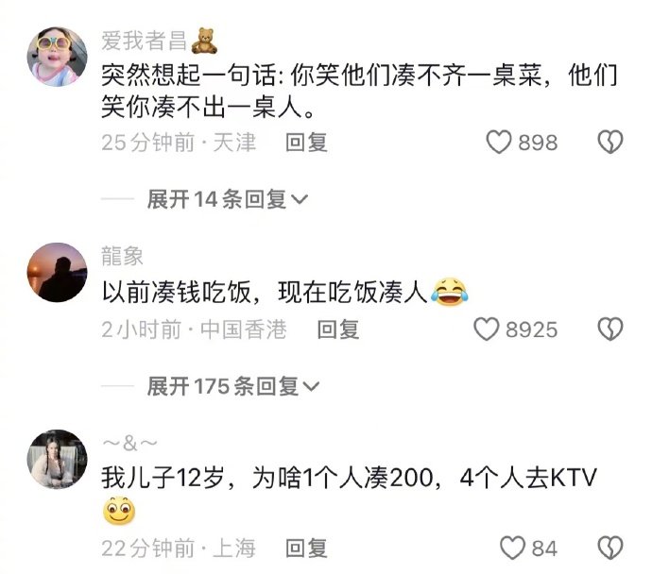This screenshot has width=652, height=574.
Task: Select the 我儿子12岁 comment text
Action: click(350, 495)
